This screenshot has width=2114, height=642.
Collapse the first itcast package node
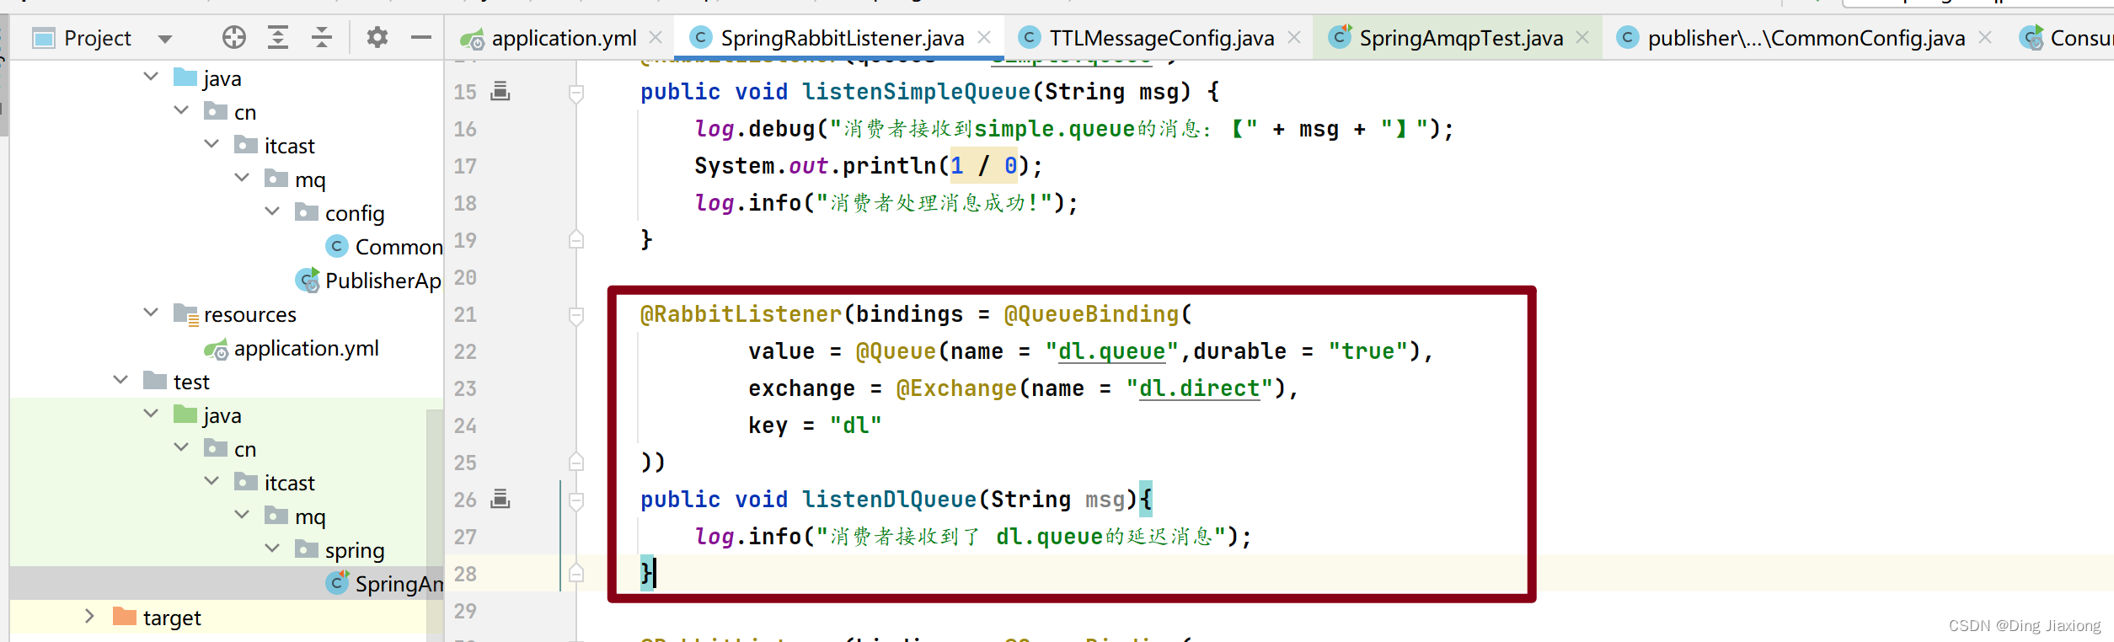(211, 144)
